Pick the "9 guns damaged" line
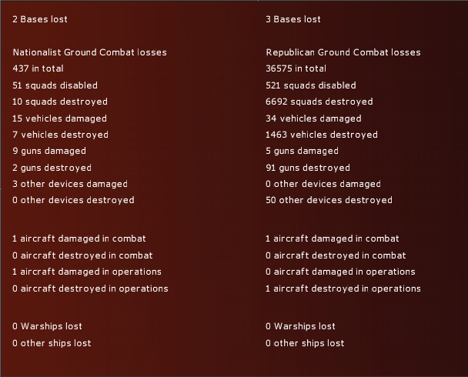The width and height of the screenshot is (468, 377). (x=49, y=151)
